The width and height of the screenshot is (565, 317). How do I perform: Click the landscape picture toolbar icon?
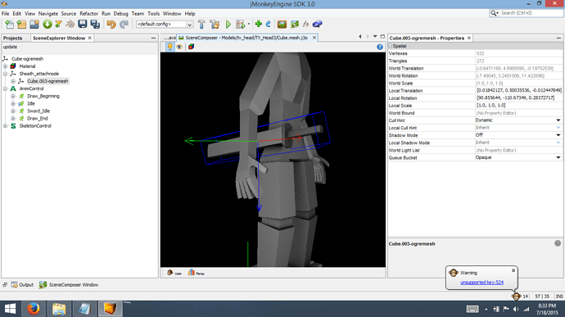pyautogui.click(x=282, y=24)
